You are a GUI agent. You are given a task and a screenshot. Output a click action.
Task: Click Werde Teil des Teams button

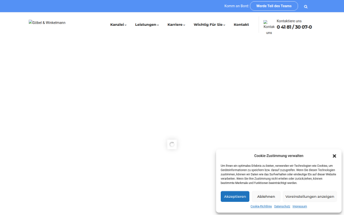(274, 6)
